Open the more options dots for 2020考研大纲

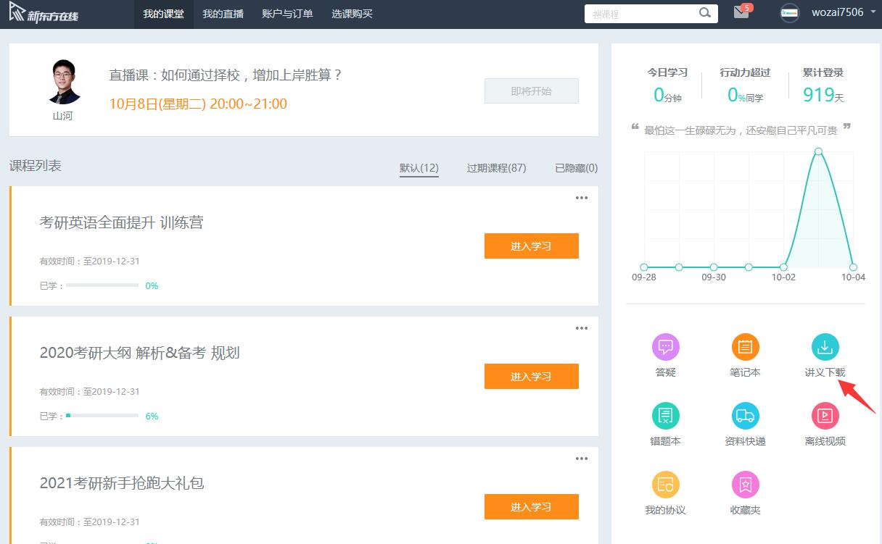(x=582, y=328)
